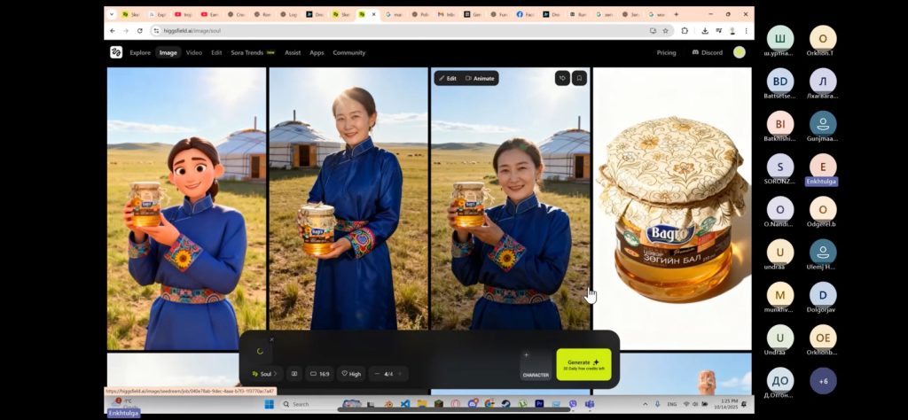Viewport: 908px width, 420px height.
Task: Click the reuse icon beside the bookmark
Action: point(562,78)
